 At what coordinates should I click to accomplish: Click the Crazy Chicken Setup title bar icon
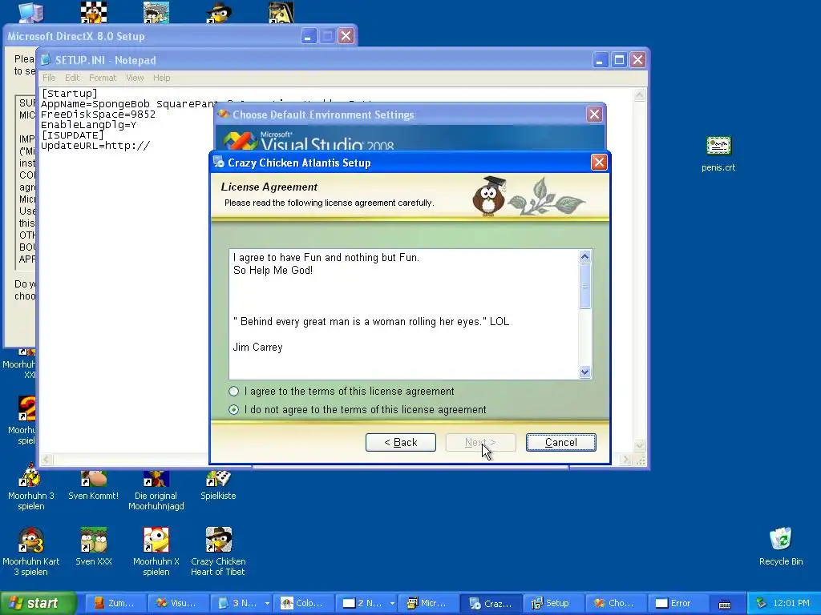tap(218, 163)
